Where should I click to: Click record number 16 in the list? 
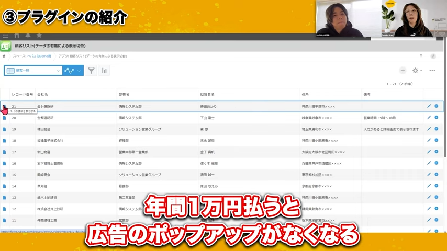coord(14,163)
